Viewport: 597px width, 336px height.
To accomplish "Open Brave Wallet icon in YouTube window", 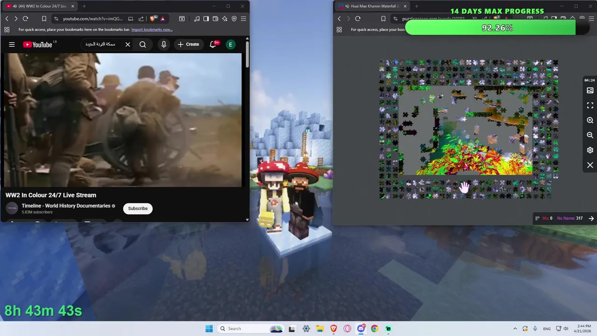I will (215, 19).
